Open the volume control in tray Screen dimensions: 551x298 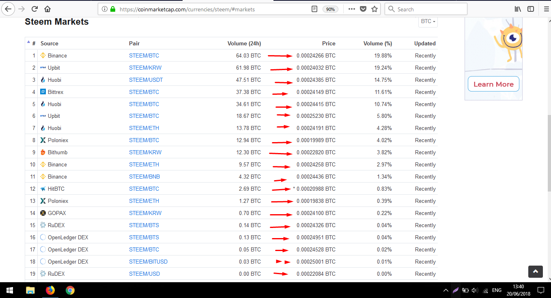(475, 290)
